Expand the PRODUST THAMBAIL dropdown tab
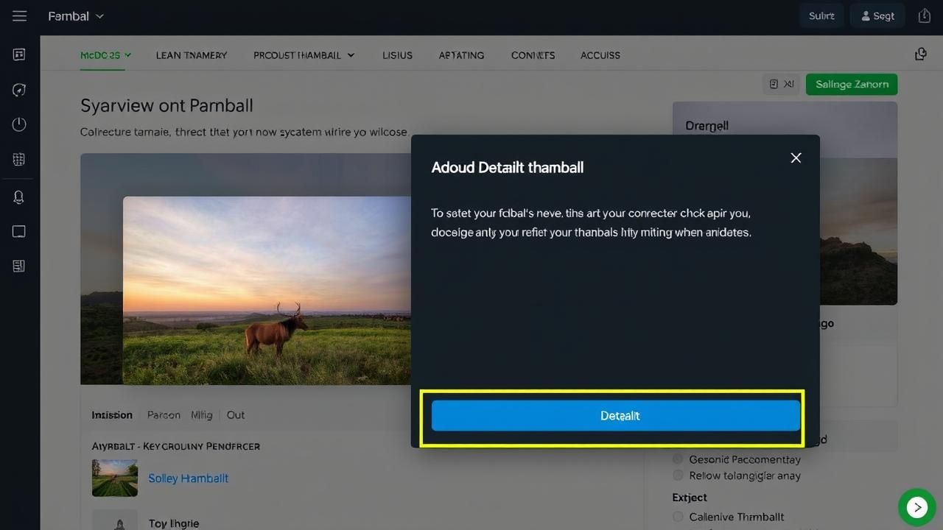 pos(304,55)
